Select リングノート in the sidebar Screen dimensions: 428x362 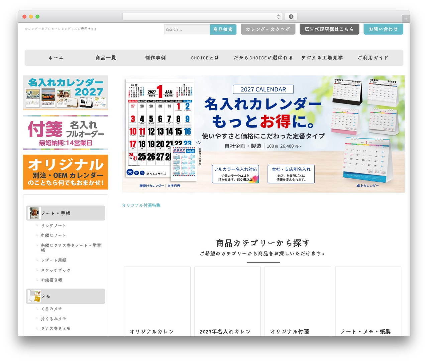53,226
